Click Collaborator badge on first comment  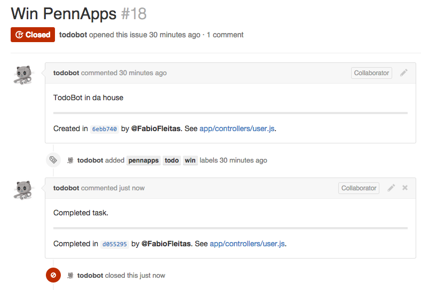[x=371, y=73]
